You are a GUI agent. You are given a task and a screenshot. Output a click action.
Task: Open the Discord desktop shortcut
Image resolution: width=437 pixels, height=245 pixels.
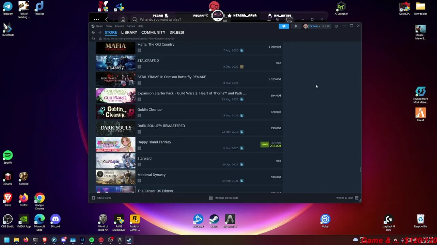55,222
